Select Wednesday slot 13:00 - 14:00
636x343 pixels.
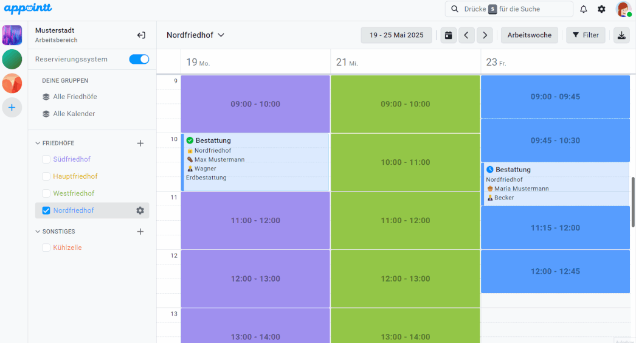pos(406,325)
